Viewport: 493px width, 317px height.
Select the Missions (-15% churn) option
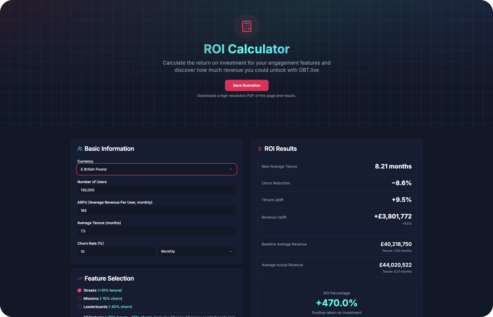pyautogui.click(x=79, y=299)
